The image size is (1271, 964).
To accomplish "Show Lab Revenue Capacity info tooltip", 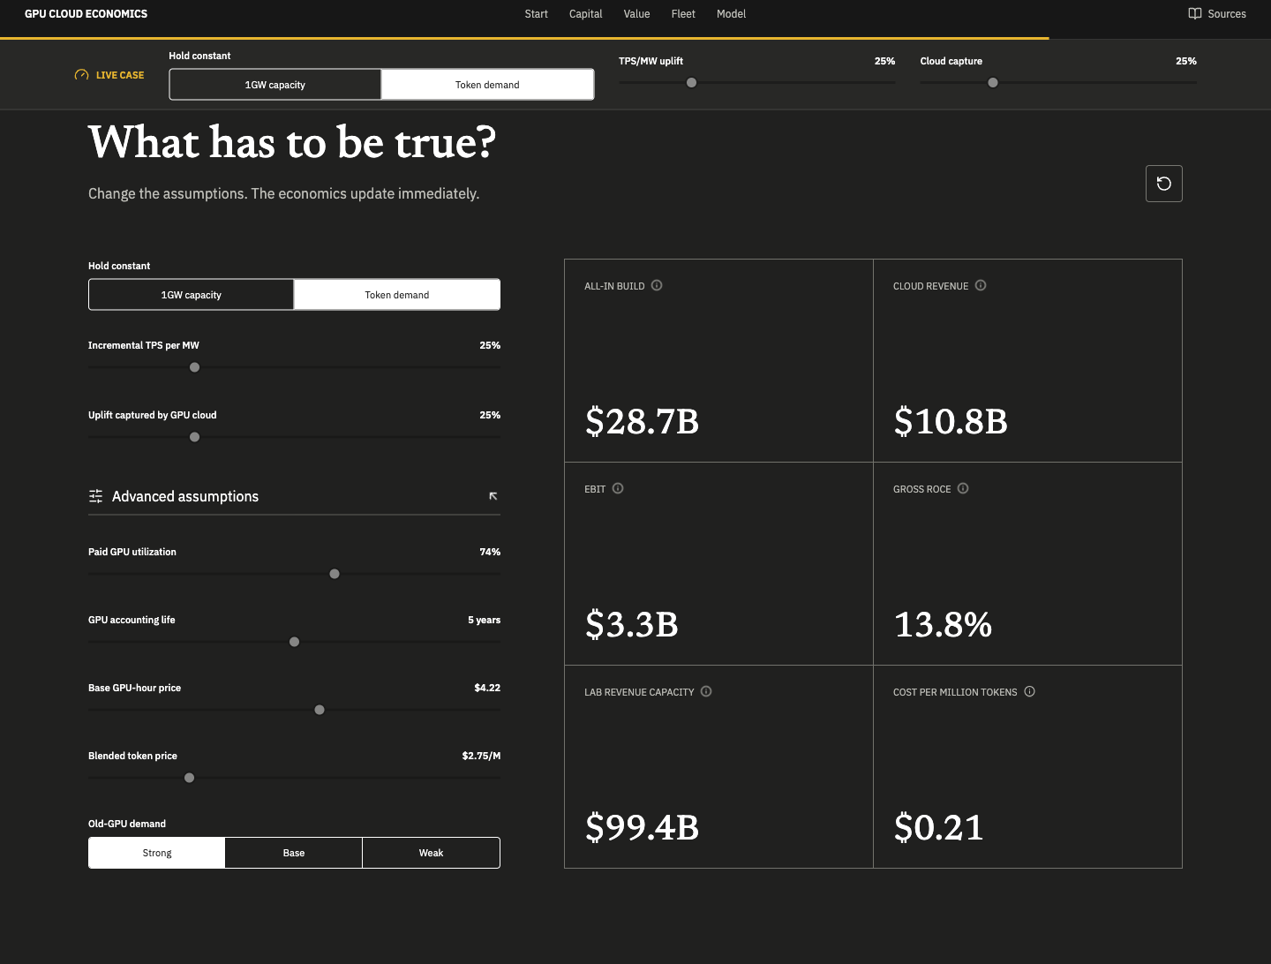I will [706, 691].
